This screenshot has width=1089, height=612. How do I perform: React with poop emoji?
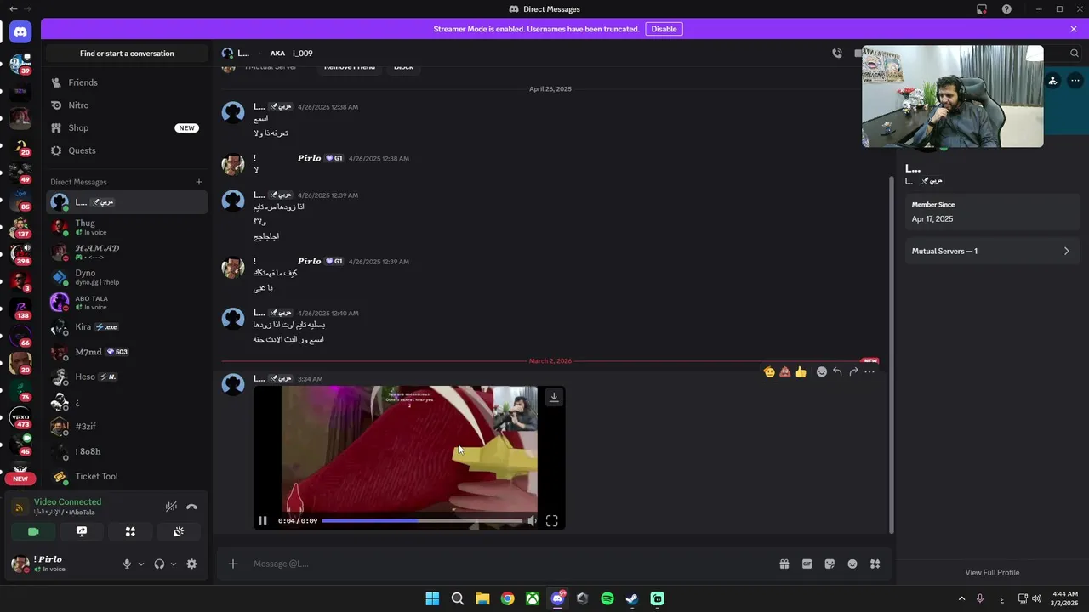(x=785, y=371)
